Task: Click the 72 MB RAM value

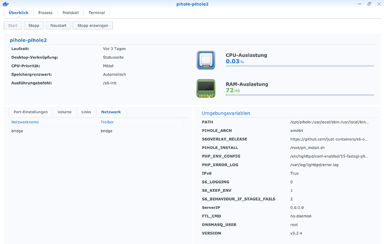Action: [233, 90]
